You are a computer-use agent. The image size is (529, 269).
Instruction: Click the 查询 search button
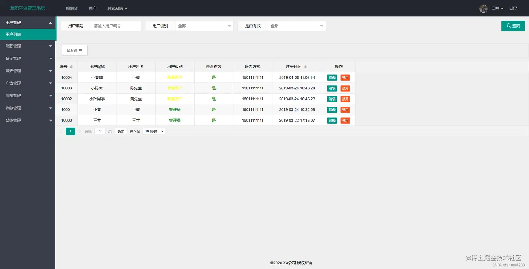[x=513, y=26]
